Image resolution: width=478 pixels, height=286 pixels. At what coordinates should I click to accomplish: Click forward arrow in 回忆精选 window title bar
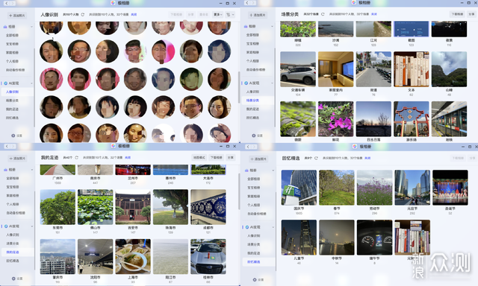click(x=254, y=147)
